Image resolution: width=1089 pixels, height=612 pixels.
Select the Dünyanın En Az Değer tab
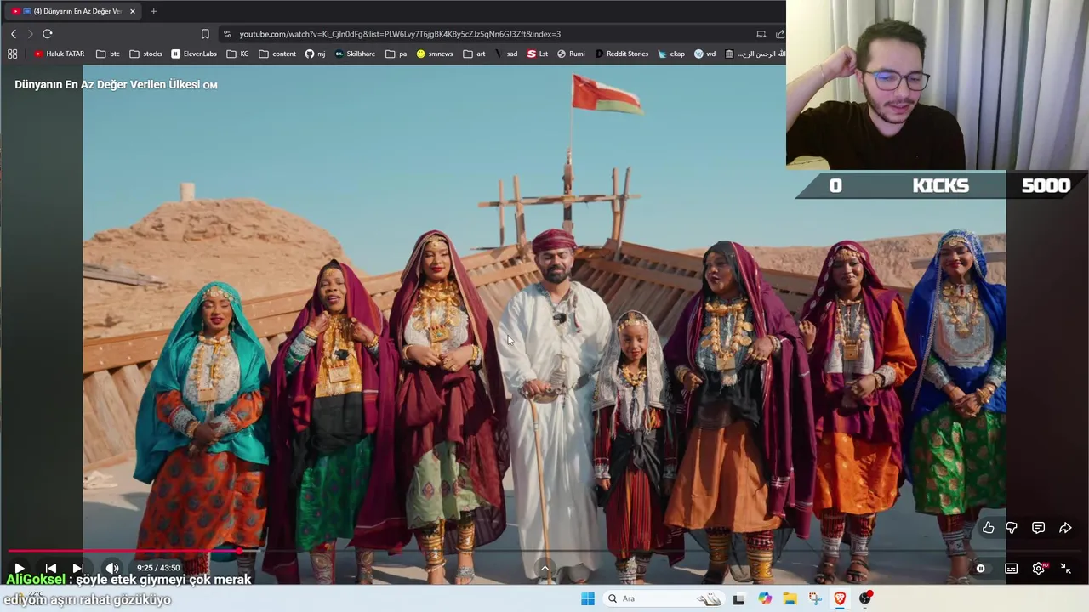click(72, 11)
